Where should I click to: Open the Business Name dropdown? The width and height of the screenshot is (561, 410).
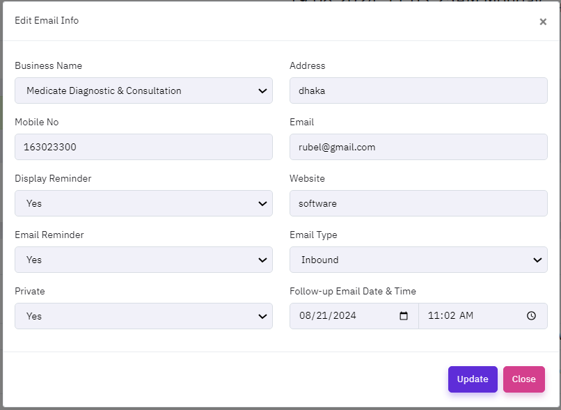coord(143,90)
